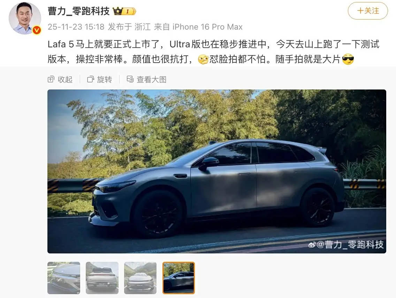Click the 查看大图 text label
This screenshot has width=396, height=298.
[152, 80]
